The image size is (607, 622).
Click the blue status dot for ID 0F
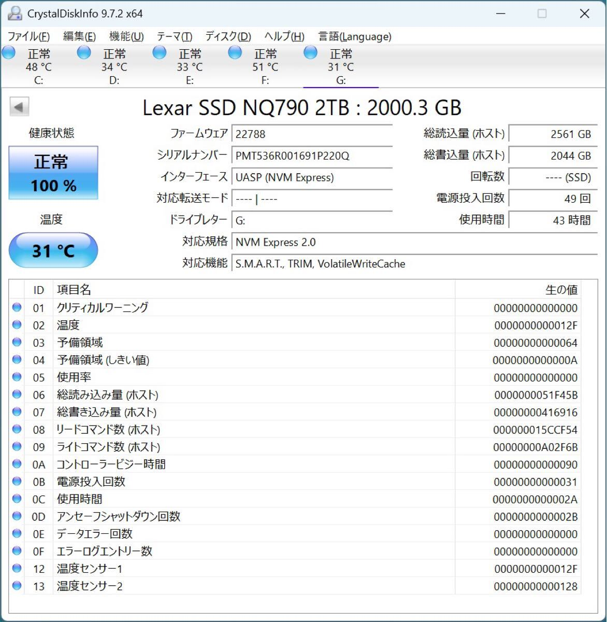[x=17, y=551]
